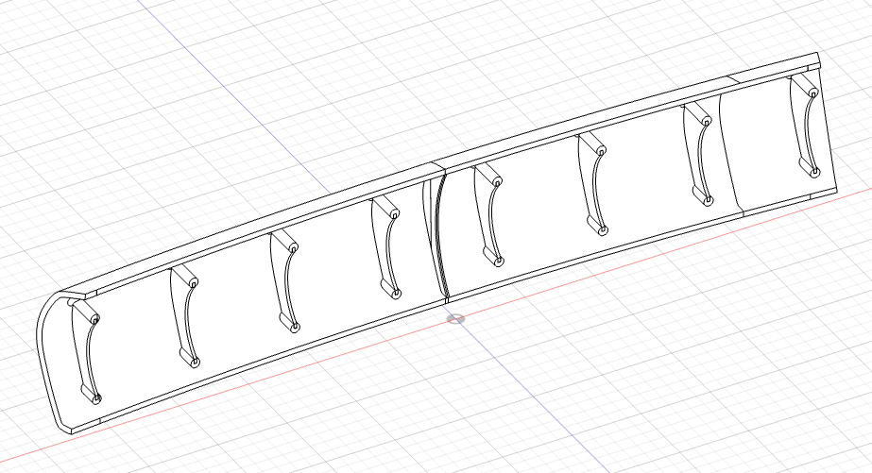
Task: Select the second hook from the right
Action: pos(699,151)
